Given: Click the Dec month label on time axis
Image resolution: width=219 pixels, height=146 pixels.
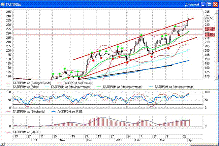Looking at the screenshot, I should tap(90, 140).
